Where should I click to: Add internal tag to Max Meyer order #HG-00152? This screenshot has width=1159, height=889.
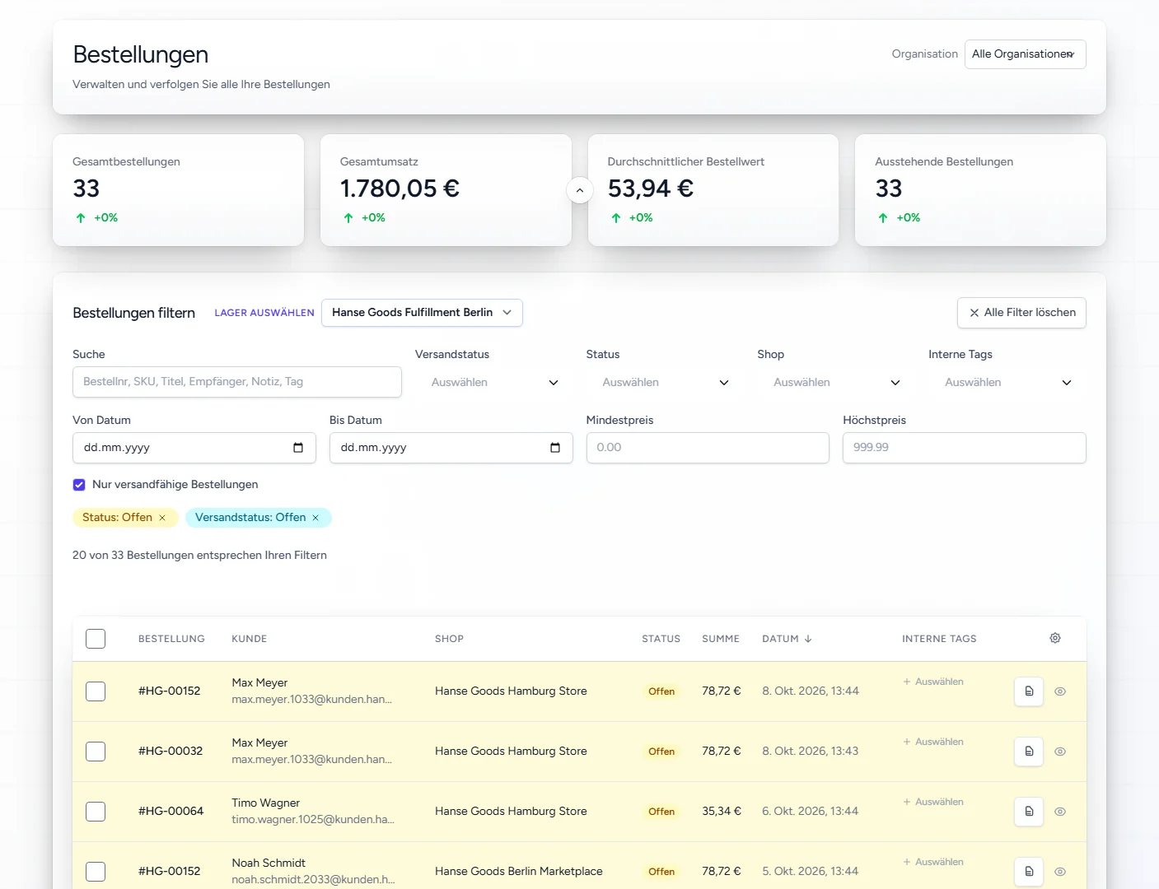click(x=933, y=682)
